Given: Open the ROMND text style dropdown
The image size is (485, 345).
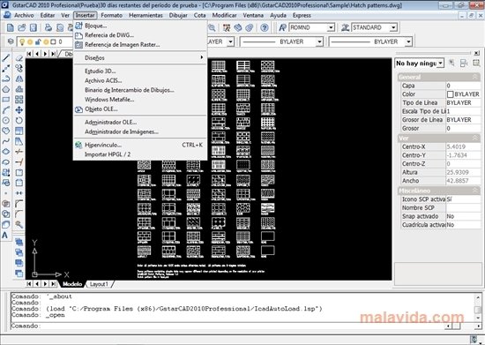Looking at the screenshot, I should [331, 27].
